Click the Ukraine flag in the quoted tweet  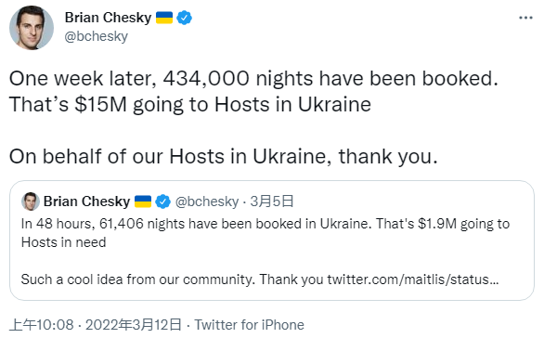pyautogui.click(x=143, y=201)
